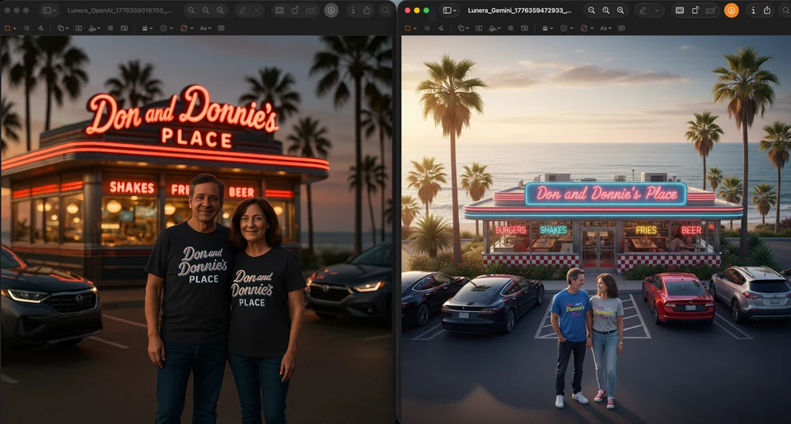Click the speech bubble annotate icon in Lunera_OpenAI window
Screen dimensions: 791x424
tap(221, 28)
